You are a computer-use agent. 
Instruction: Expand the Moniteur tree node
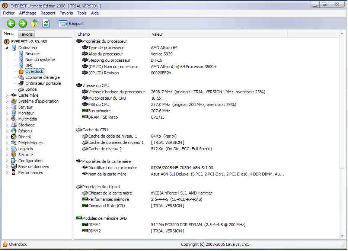7,113
